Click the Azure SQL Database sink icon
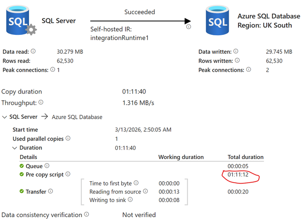 tap(217, 20)
